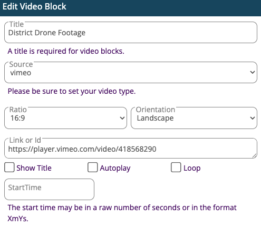261x227 pixels.
Task: Click the 'Loop' label text
Action: point(192,168)
